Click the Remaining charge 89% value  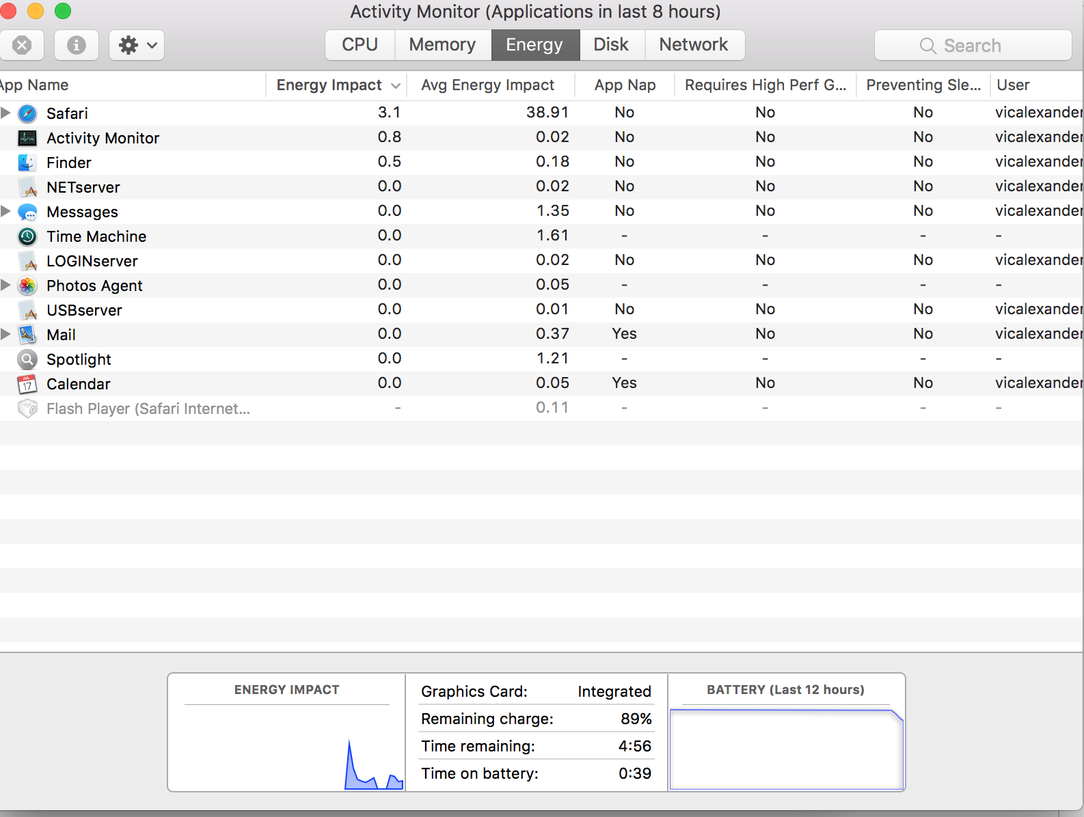pos(636,719)
